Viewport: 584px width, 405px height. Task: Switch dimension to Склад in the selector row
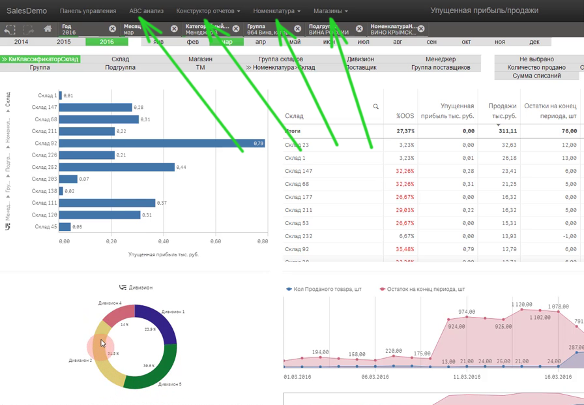(x=121, y=59)
